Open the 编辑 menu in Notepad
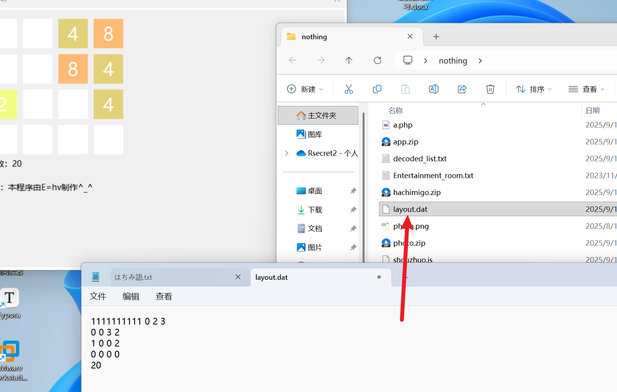The image size is (617, 392). coord(131,296)
